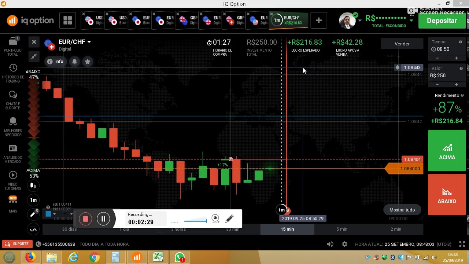
Task: Click the red ABAIXO button
Action: (447, 195)
